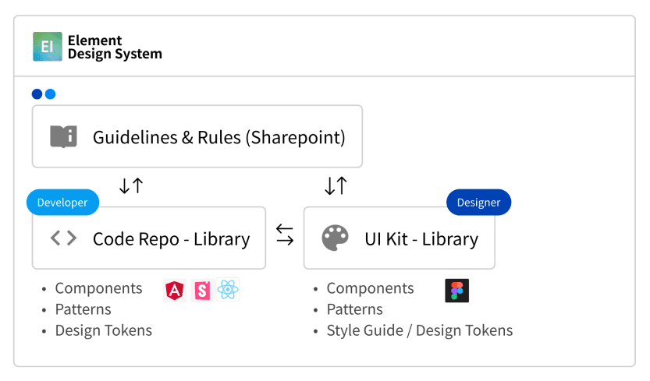Click the Element Design System title

tap(115, 48)
